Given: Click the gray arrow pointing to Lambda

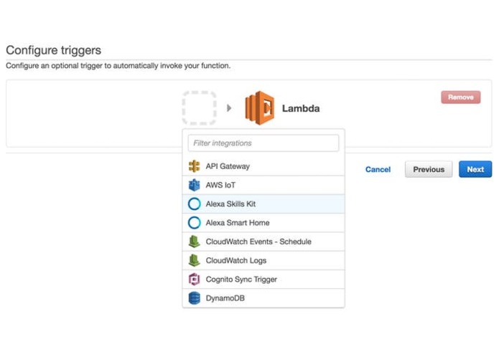Looking at the screenshot, I should (x=229, y=108).
